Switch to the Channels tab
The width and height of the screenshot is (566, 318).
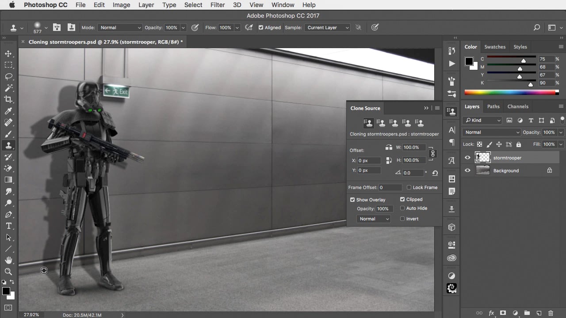click(517, 106)
